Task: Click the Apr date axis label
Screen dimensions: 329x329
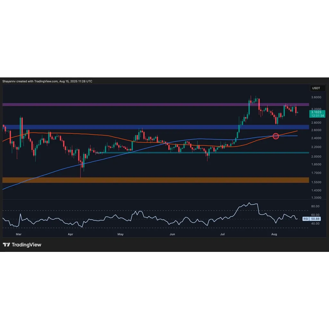Action: pyautogui.click(x=70, y=234)
